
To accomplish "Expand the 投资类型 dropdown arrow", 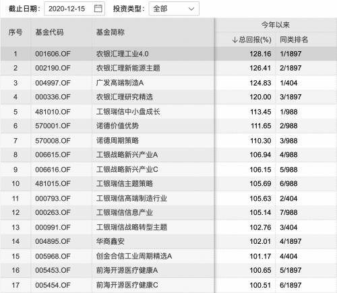I will pos(191,9).
